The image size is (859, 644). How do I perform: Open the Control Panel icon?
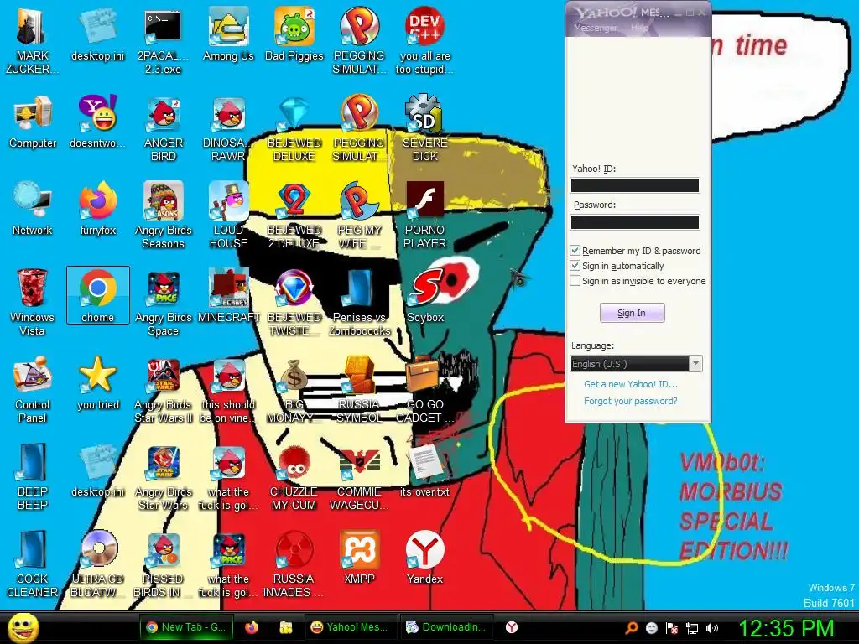pos(33,389)
